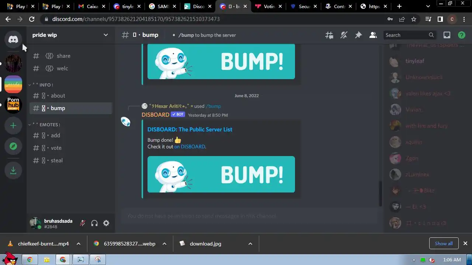
Task: Open Explore Public Servers compass icon
Action: [13, 146]
